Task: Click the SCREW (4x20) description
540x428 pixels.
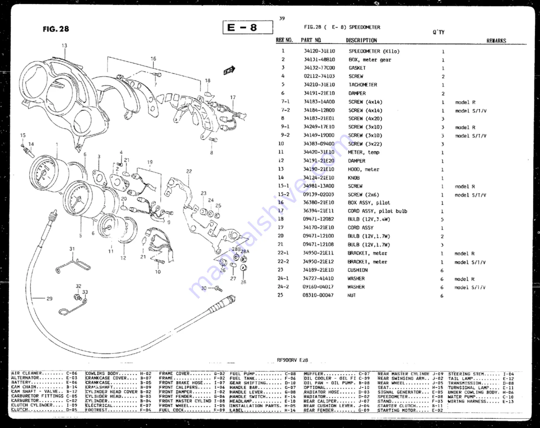Action: [x=365, y=119]
